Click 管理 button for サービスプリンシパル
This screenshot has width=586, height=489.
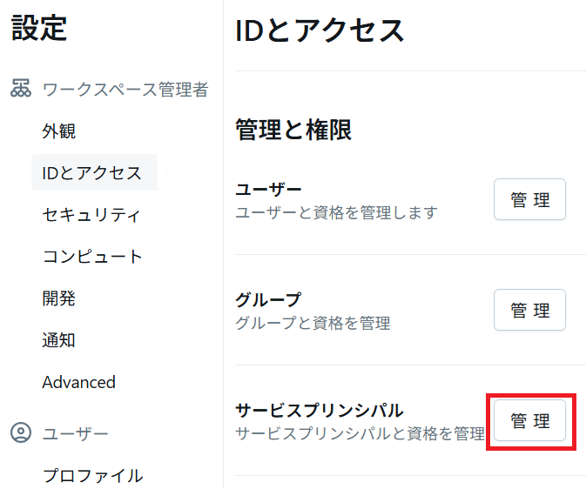(529, 420)
